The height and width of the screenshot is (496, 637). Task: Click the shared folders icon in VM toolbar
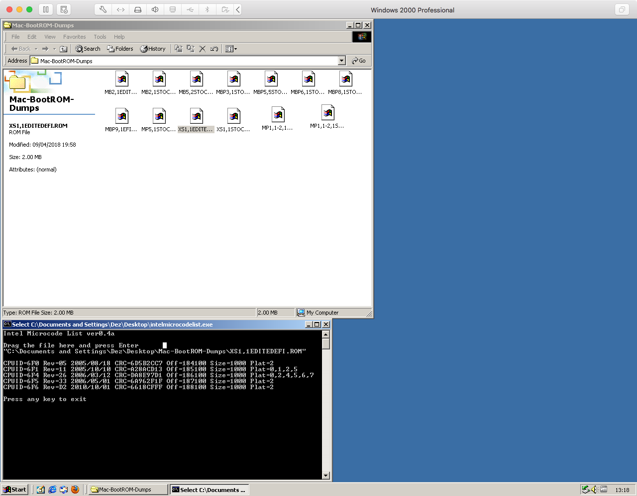[225, 9]
